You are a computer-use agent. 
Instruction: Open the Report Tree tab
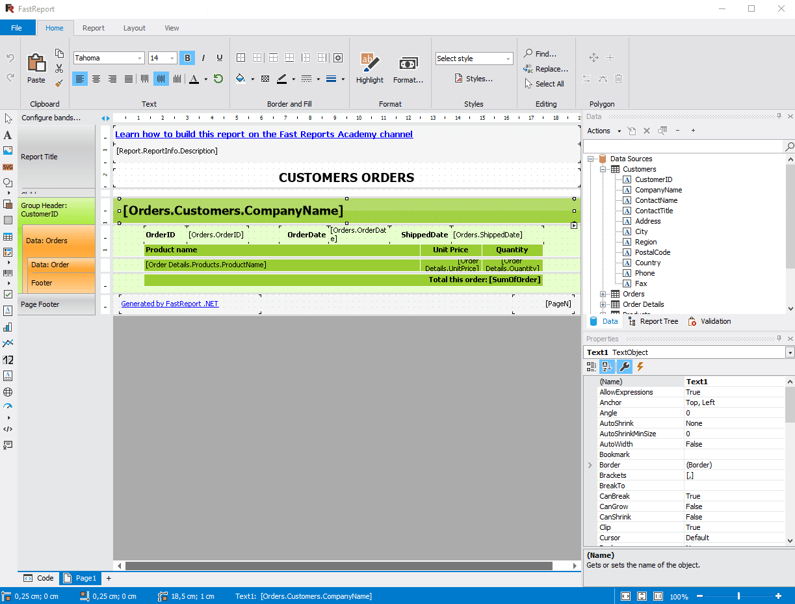pos(653,321)
